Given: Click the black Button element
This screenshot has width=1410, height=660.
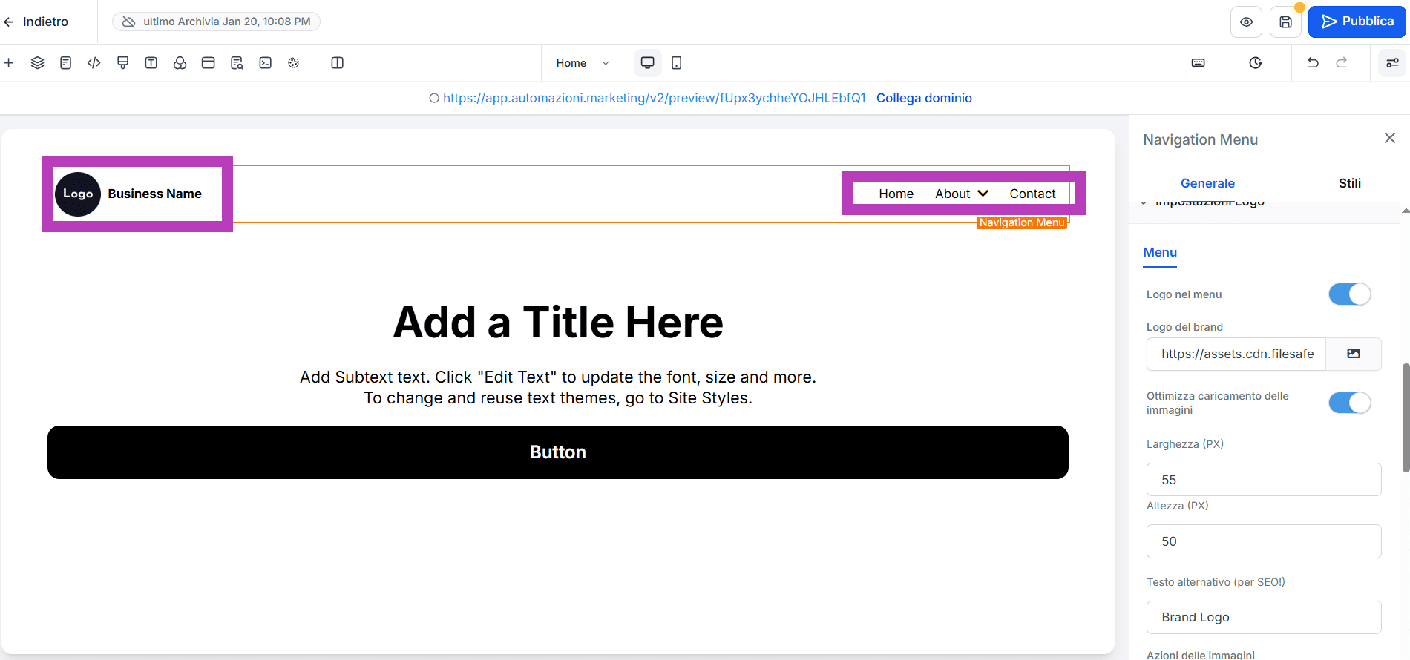Looking at the screenshot, I should (558, 452).
